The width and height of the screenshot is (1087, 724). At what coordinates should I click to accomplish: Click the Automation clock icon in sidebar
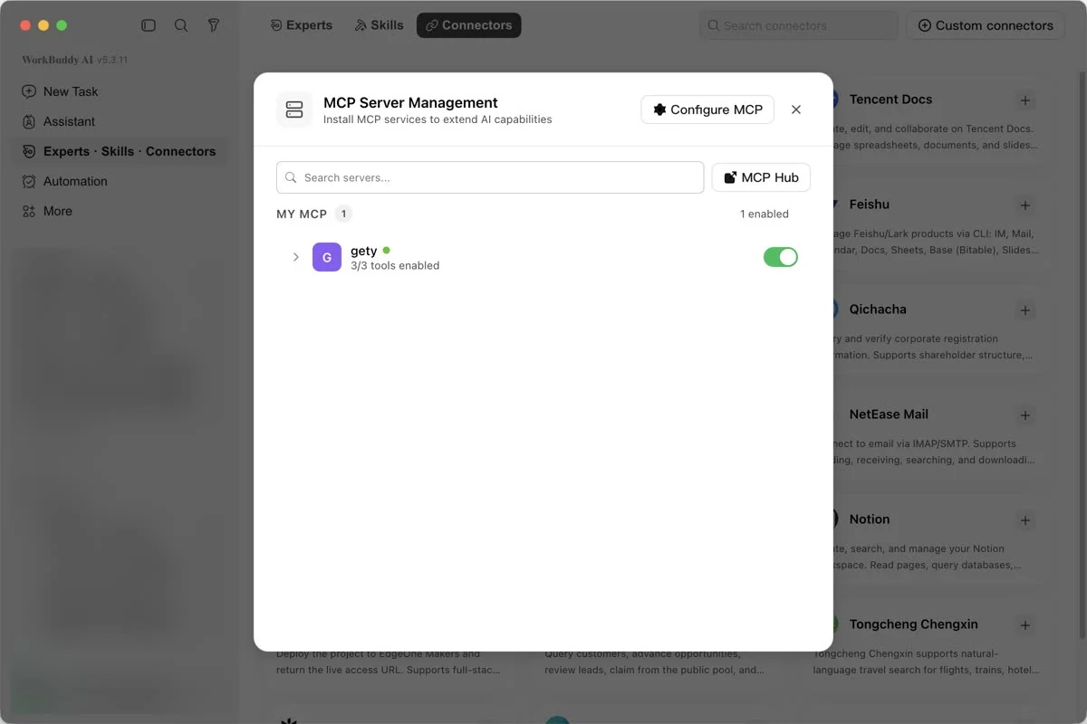point(29,181)
